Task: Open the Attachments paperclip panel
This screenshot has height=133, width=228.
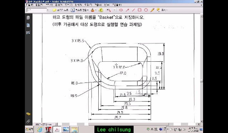Action: (x=28, y=121)
